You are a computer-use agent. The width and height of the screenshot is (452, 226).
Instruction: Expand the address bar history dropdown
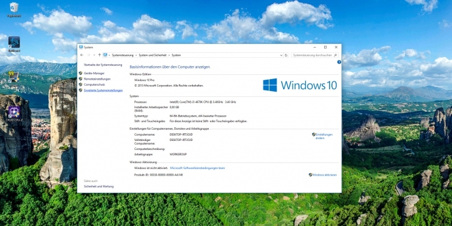coord(281,55)
